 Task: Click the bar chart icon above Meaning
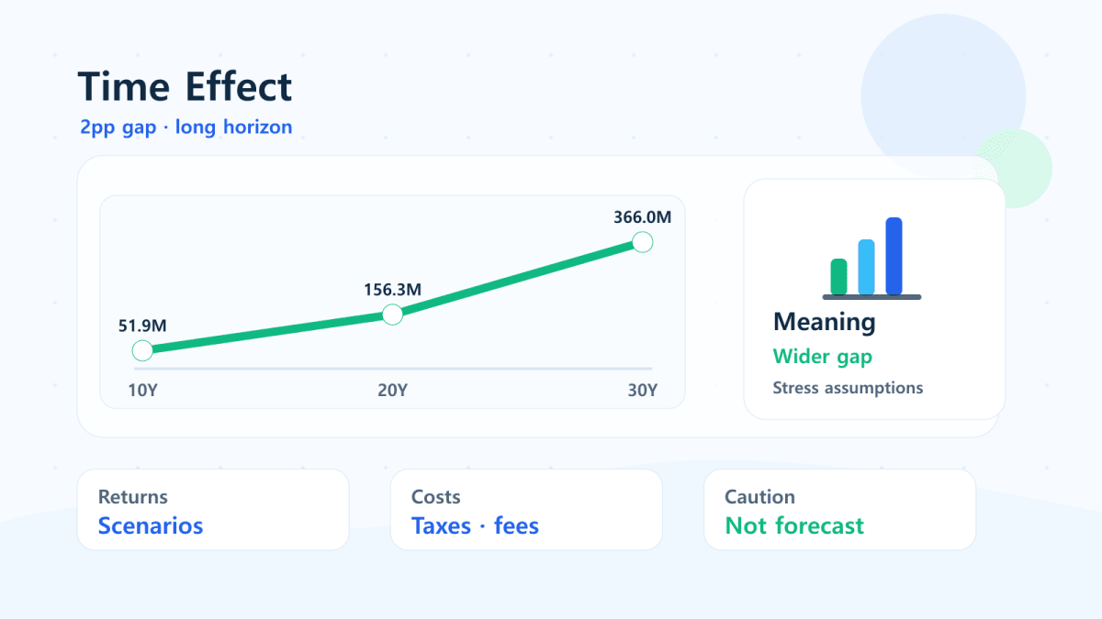[871, 259]
